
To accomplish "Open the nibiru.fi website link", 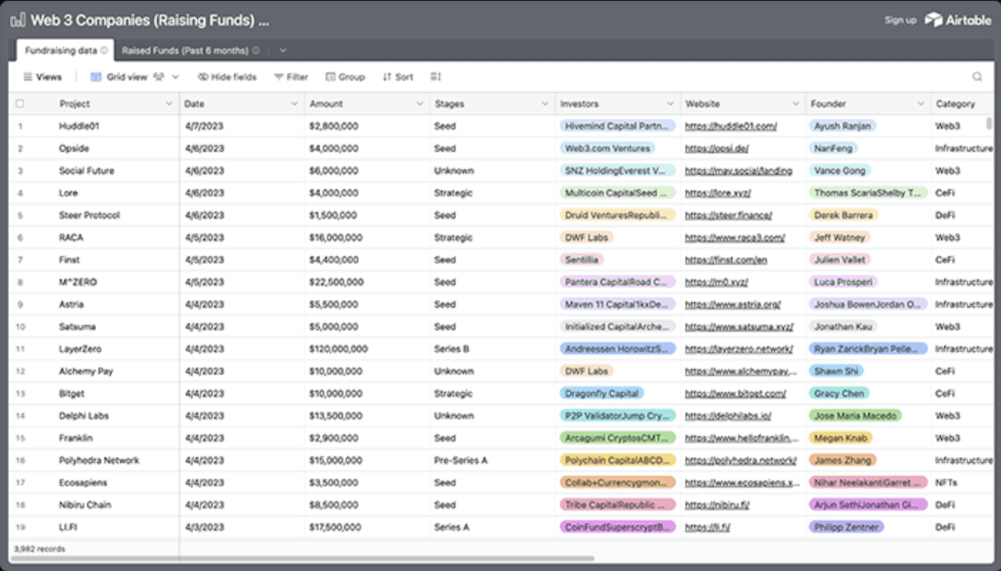I will coord(718,505).
